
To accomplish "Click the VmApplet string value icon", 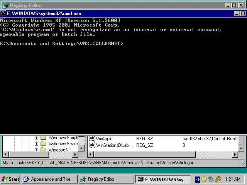I will coord(92,139).
